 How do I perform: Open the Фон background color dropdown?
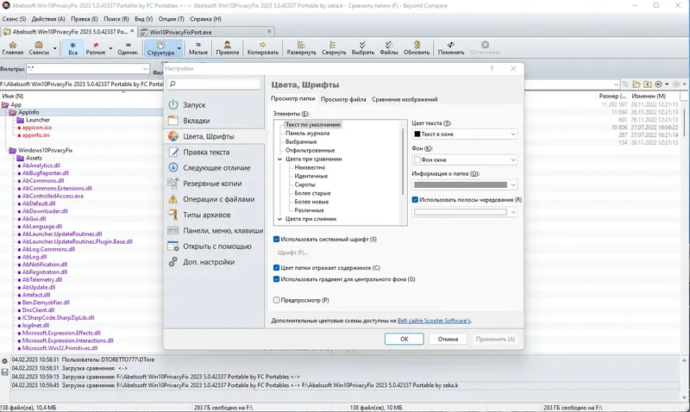pos(464,159)
